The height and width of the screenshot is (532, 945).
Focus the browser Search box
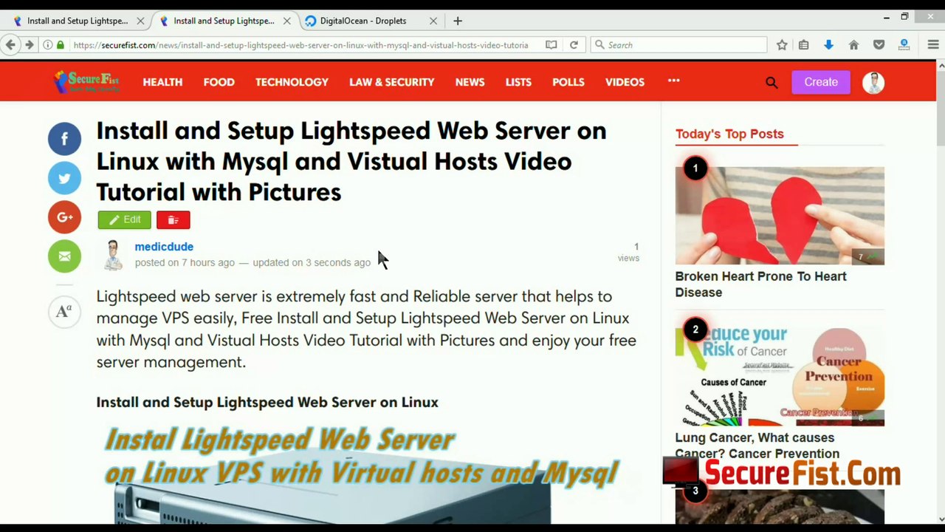click(679, 45)
